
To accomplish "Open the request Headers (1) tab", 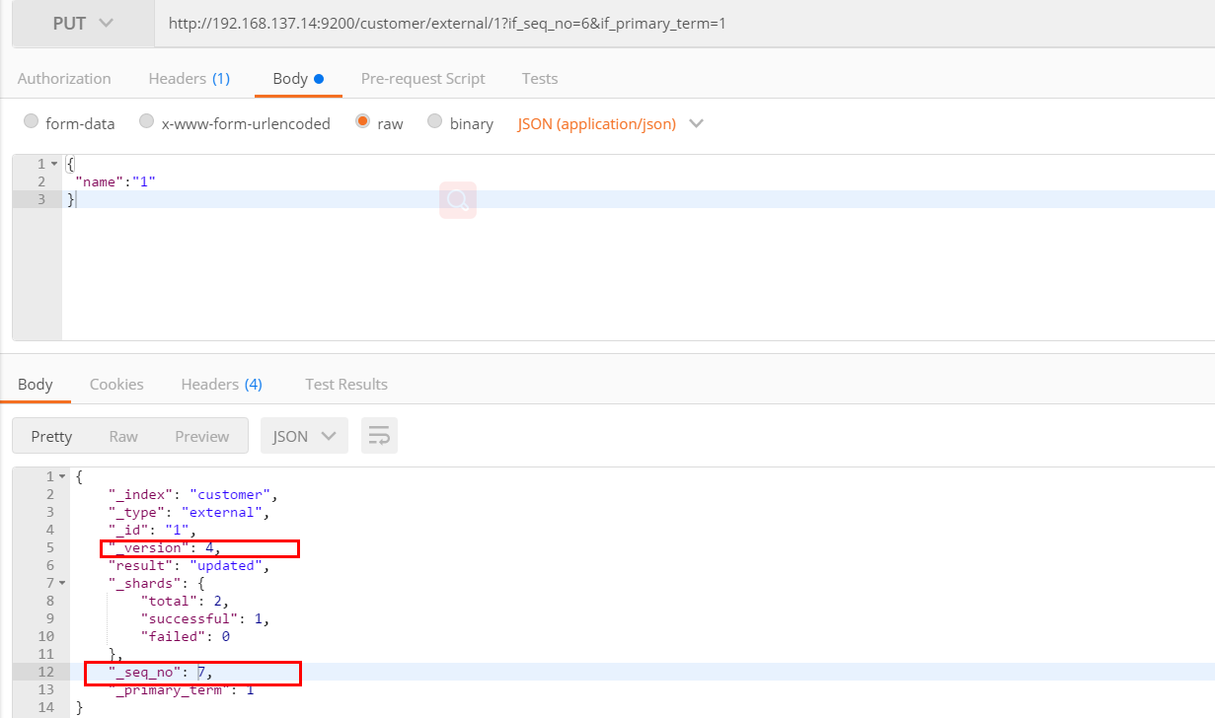I will point(189,79).
